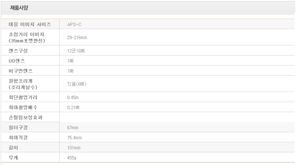Click the 원형조리개 row label

[x=23, y=84]
